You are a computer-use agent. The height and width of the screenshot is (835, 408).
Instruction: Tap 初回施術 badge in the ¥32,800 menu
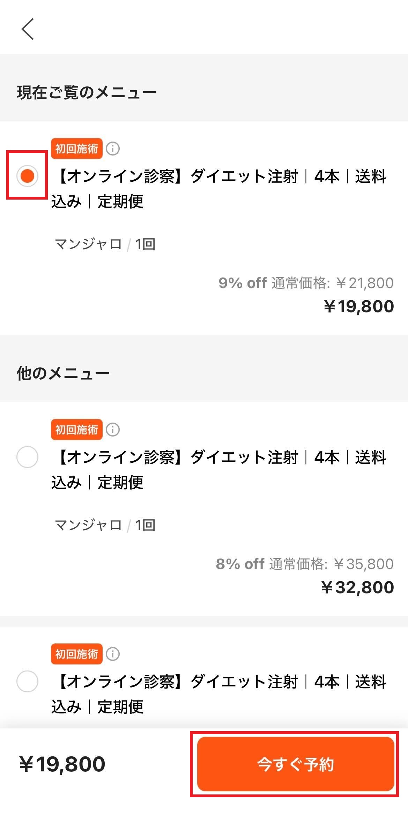click(x=76, y=430)
